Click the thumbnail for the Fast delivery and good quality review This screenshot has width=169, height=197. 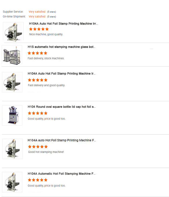[12, 82]
